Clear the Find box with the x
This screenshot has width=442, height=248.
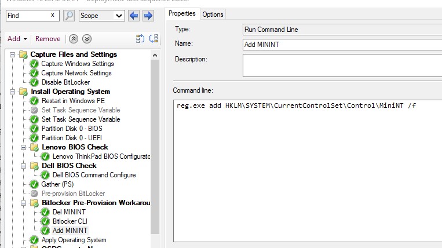point(53,16)
